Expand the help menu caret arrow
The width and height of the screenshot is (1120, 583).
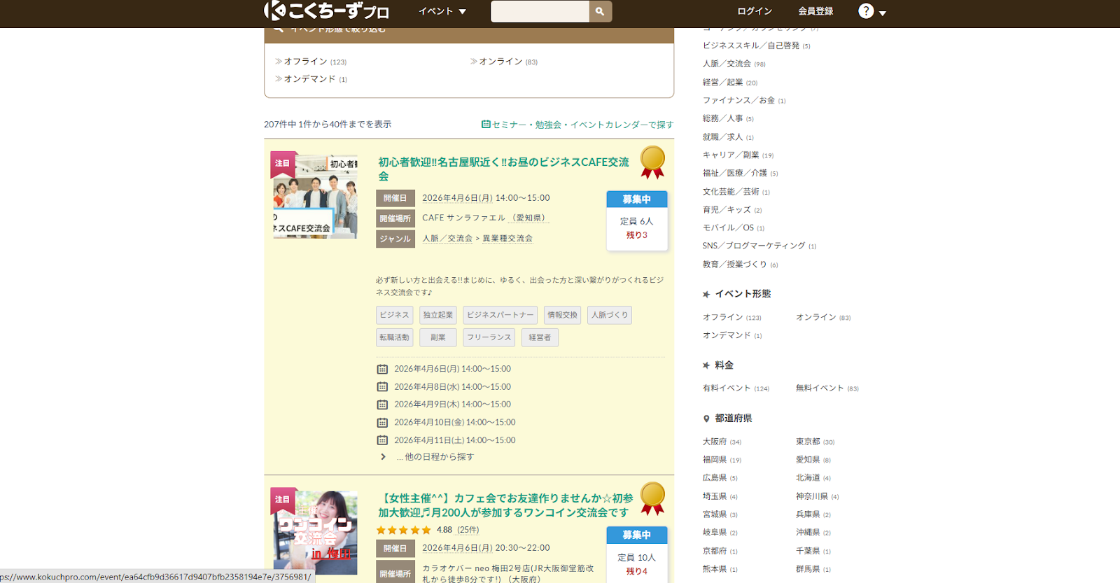click(883, 13)
